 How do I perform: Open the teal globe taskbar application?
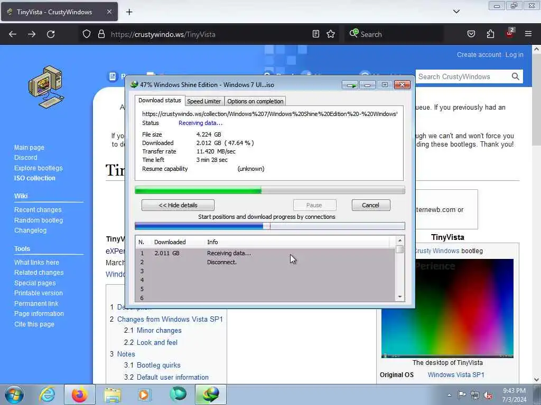pos(178,394)
